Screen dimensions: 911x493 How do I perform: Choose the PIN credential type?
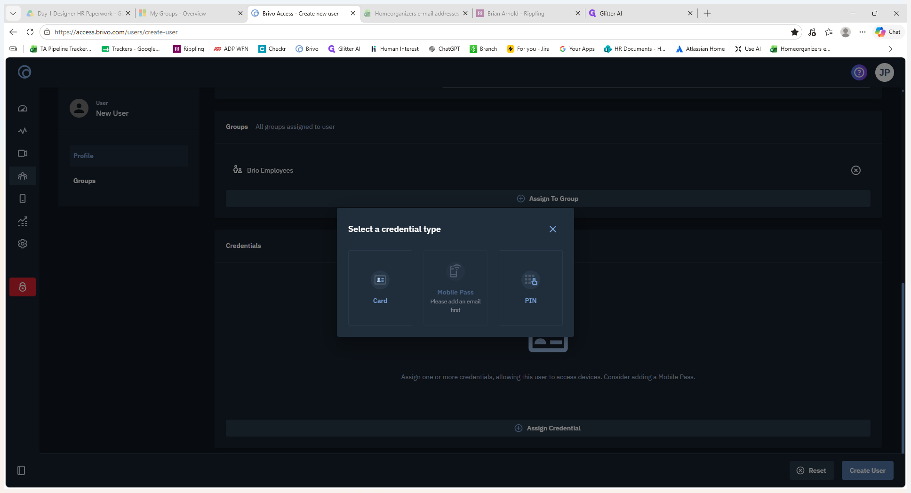(531, 288)
